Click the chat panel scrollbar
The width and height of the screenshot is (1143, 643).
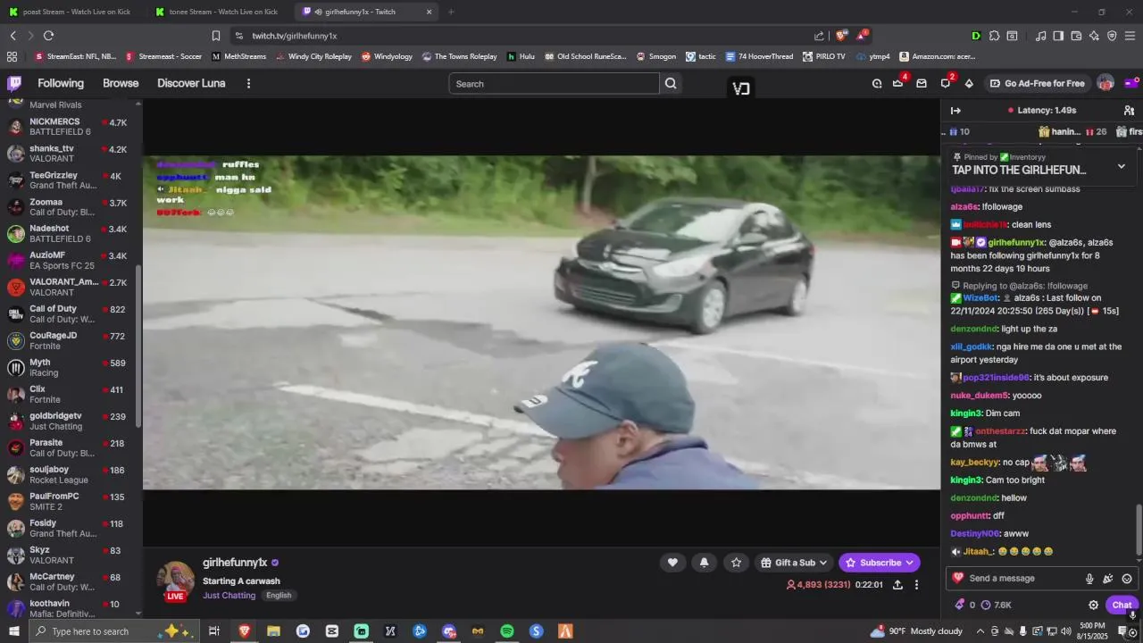[x=1139, y=529]
